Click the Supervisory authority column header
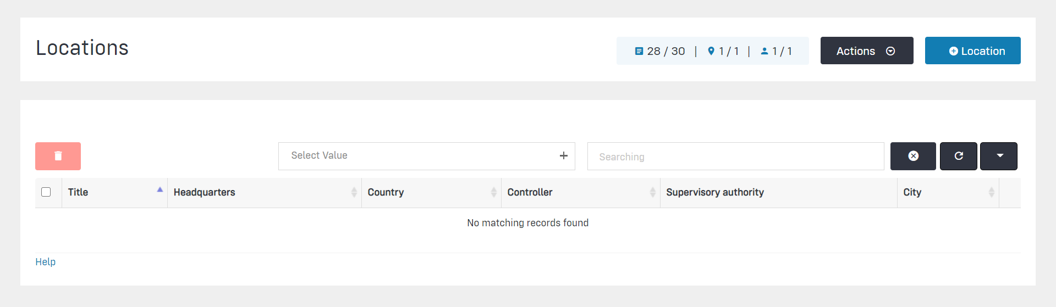Viewport: 1056px width, 307px height. point(715,192)
